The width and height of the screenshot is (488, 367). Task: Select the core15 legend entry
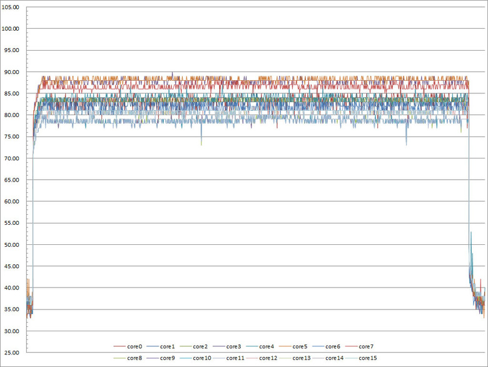pyautogui.click(x=361, y=358)
